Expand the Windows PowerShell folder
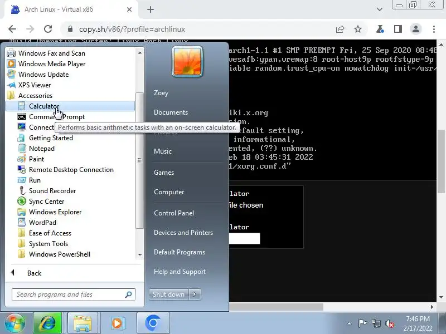The width and height of the screenshot is (446, 334). tap(60, 254)
